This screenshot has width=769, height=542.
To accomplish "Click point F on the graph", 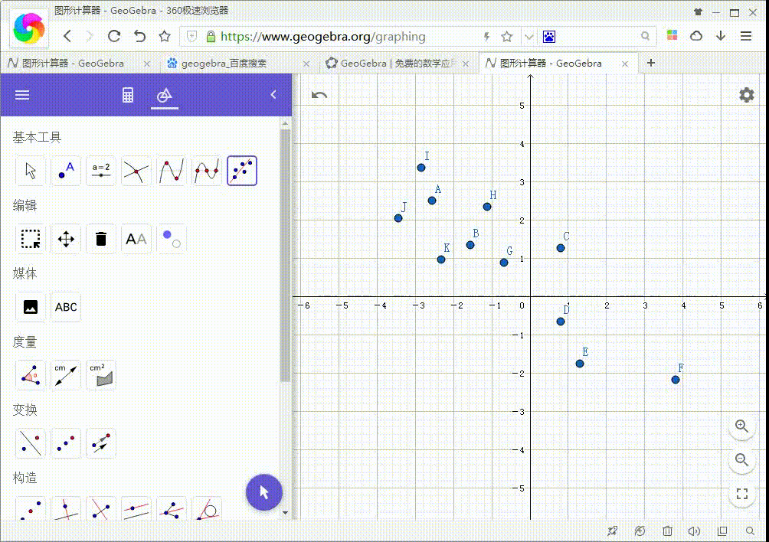I will pyautogui.click(x=676, y=380).
